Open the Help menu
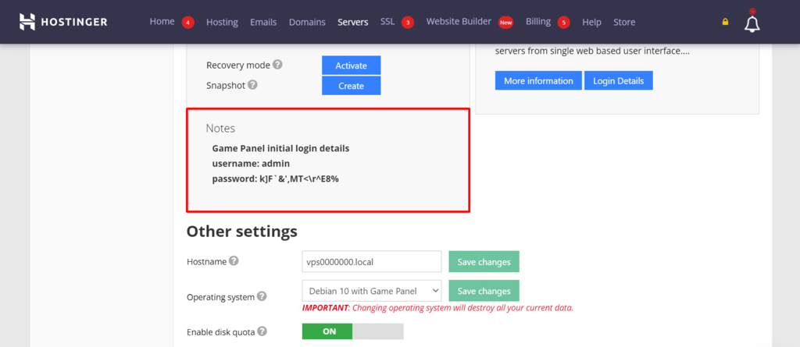The width and height of the screenshot is (800, 347). pyautogui.click(x=592, y=23)
